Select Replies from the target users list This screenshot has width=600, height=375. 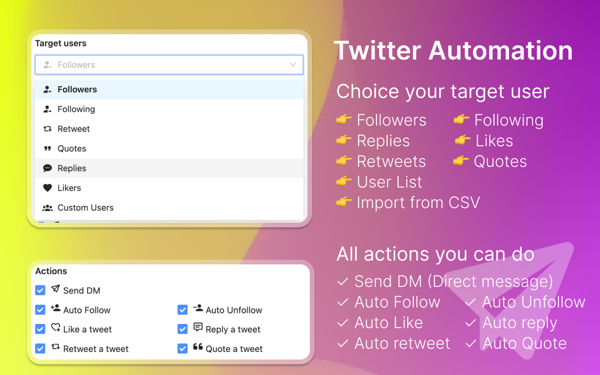(x=72, y=168)
